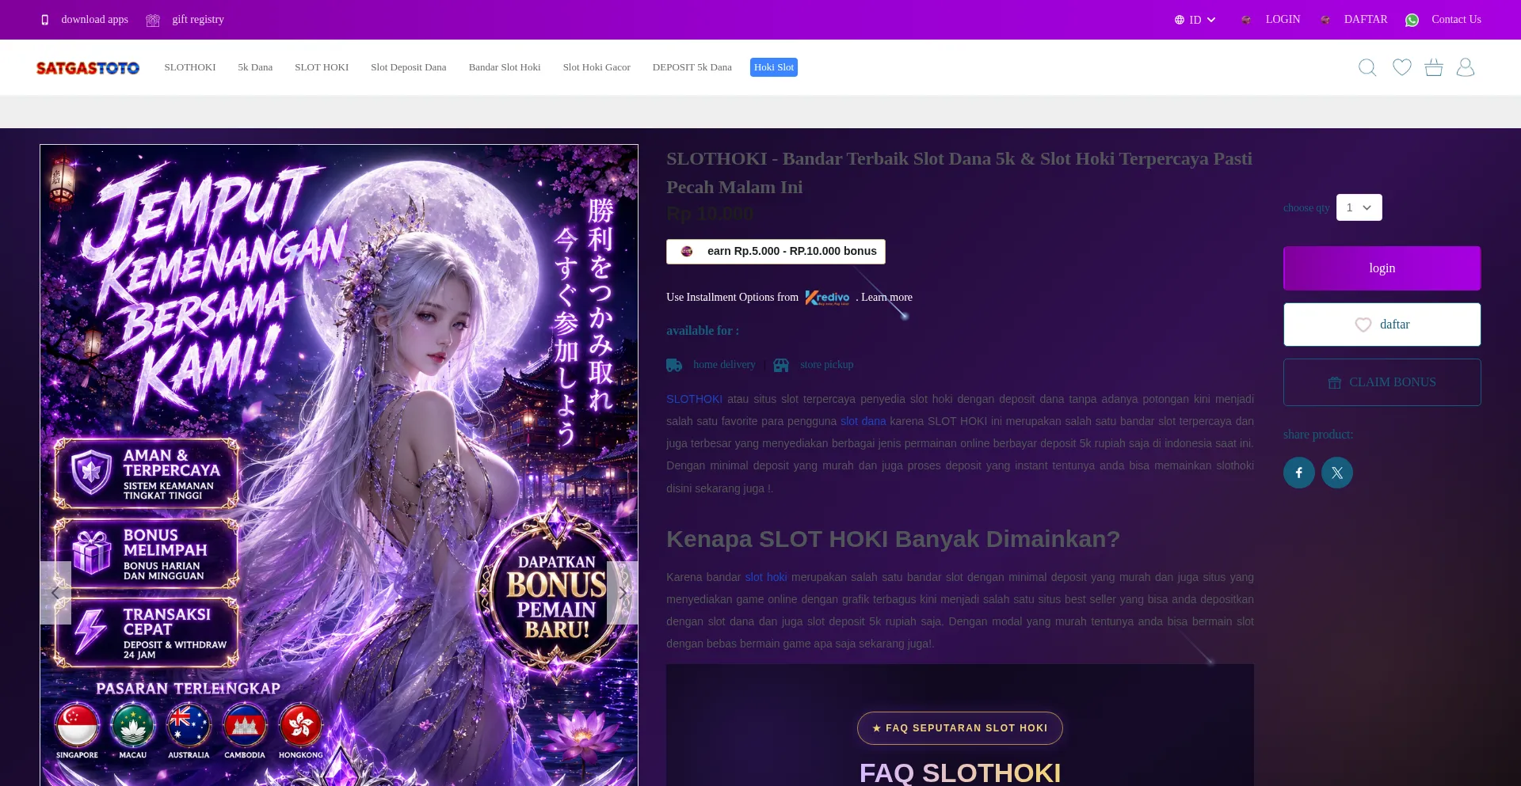
Task: Open the 5k Dana menu item
Action: [x=255, y=67]
